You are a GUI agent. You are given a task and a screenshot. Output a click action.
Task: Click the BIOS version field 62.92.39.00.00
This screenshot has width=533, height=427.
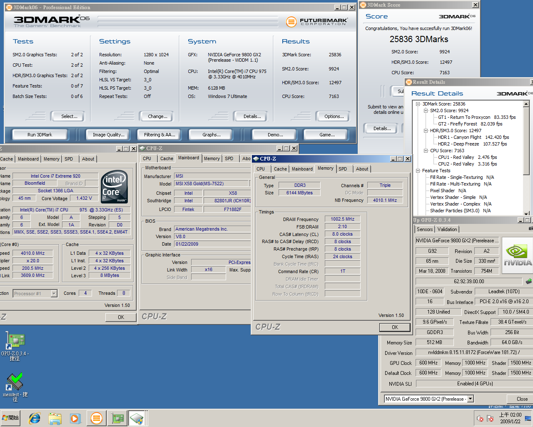click(469, 281)
